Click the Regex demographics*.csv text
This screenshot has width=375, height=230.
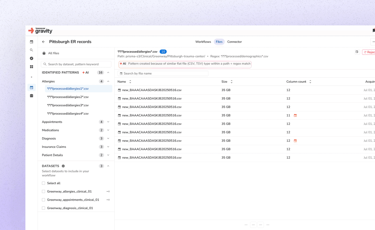coord(239,56)
